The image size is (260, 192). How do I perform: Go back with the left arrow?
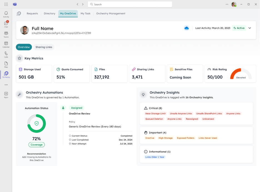(77, 4)
